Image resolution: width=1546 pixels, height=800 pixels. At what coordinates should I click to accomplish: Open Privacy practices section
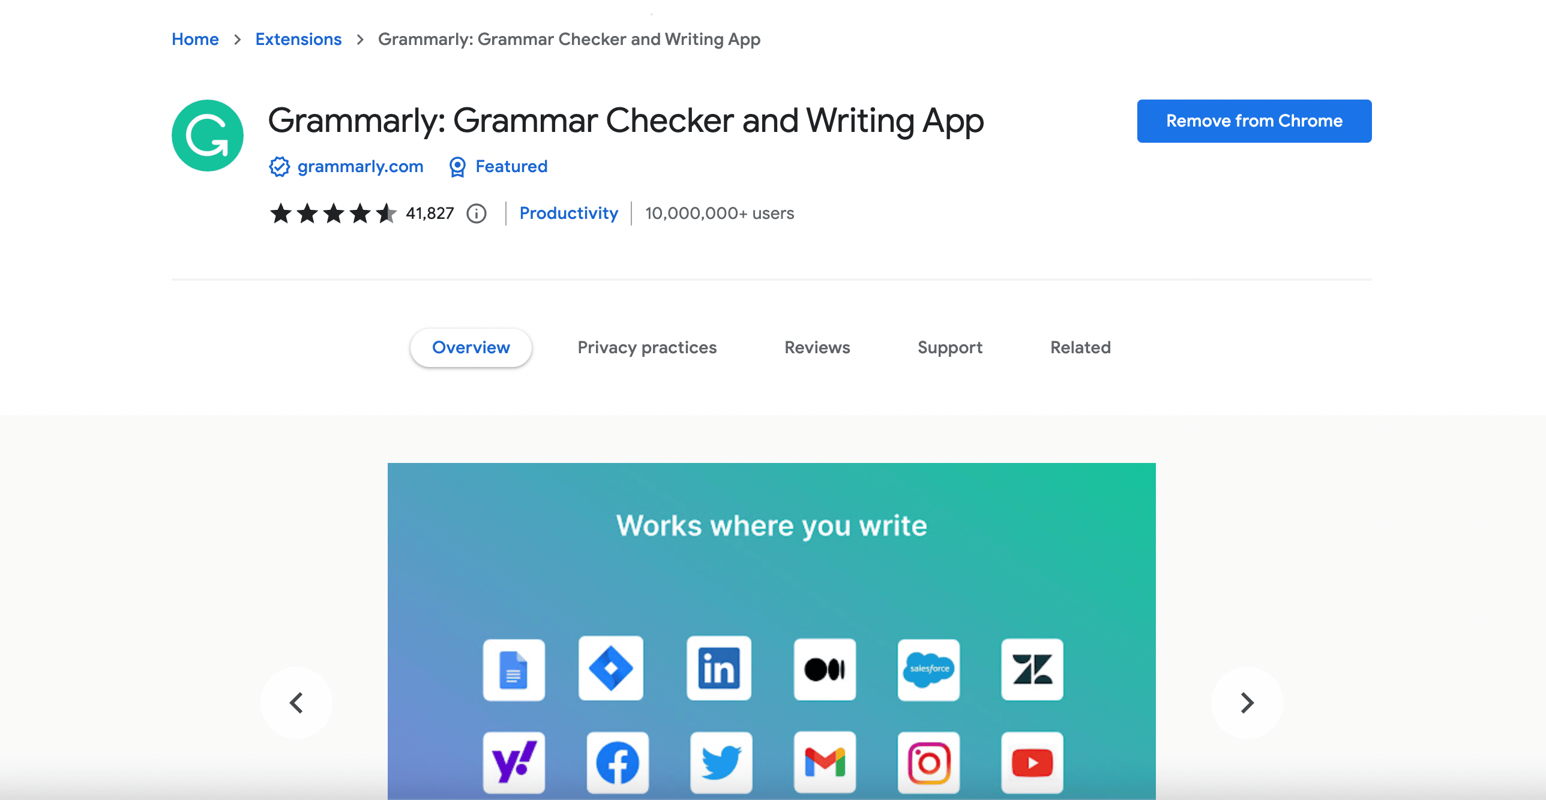[648, 347]
